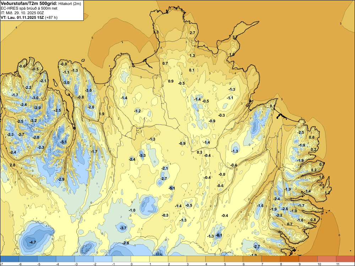Click the legend tick label -3
This screenshot has height=266, width=355.
[76, 264]
